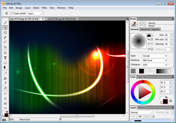Image resolution: width=176 pixels, height=123 pixels.
Task: Click the black foreground color swatch in Color panel
Action: pyautogui.click(x=165, y=102)
